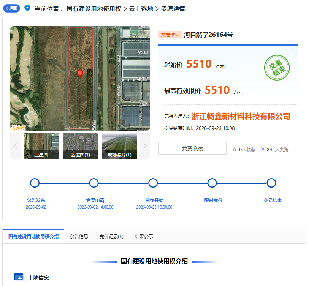Click the blue location pin icon

[x=27, y=8]
